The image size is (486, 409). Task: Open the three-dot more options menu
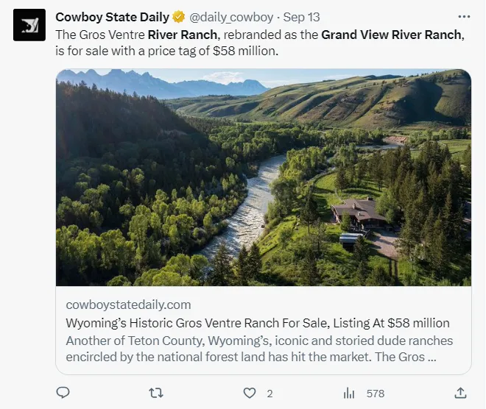pos(463,16)
